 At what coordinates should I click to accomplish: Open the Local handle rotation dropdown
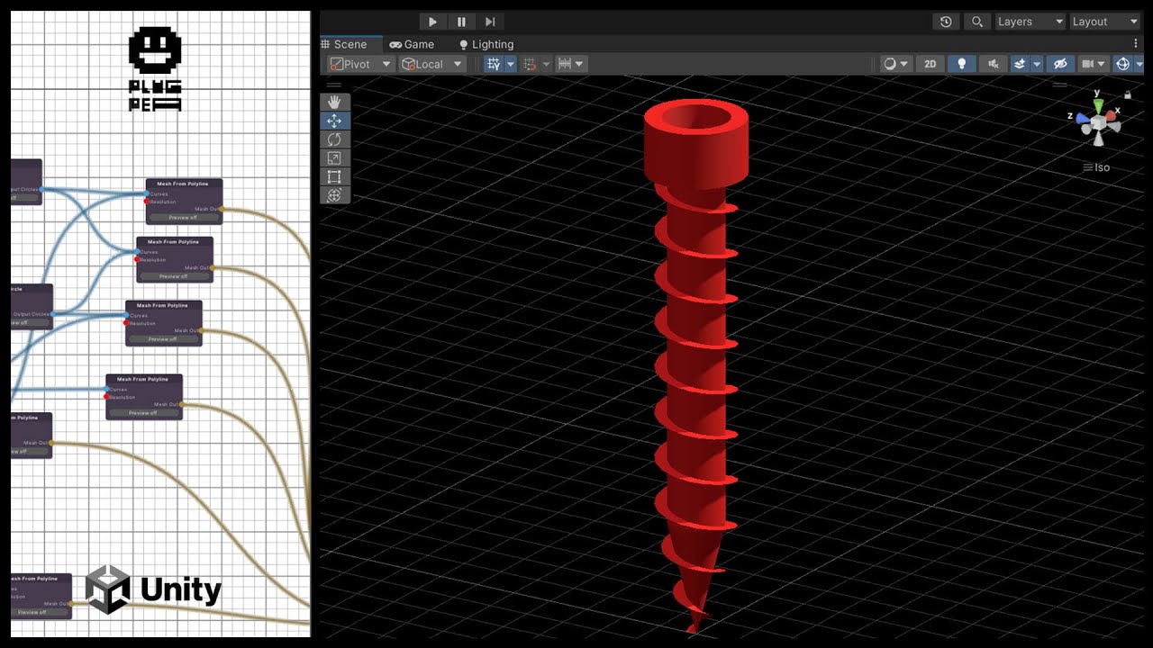coord(432,64)
